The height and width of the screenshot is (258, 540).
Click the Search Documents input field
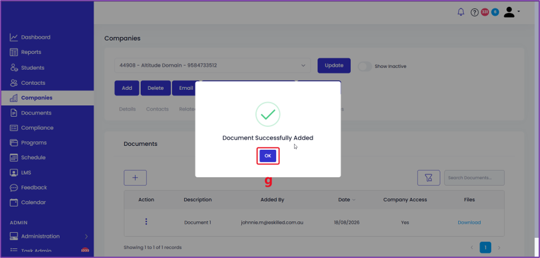(474, 178)
